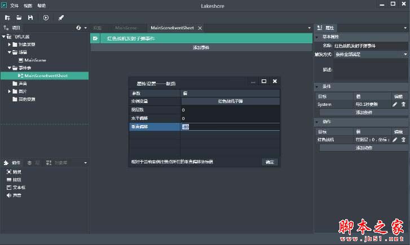Viewport: 410px width, 245px height.
Task: Click the 添加动作 button
Action: tap(363, 148)
